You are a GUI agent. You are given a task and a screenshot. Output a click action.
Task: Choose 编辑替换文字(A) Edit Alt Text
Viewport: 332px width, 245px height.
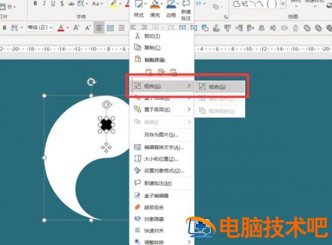[162, 147]
